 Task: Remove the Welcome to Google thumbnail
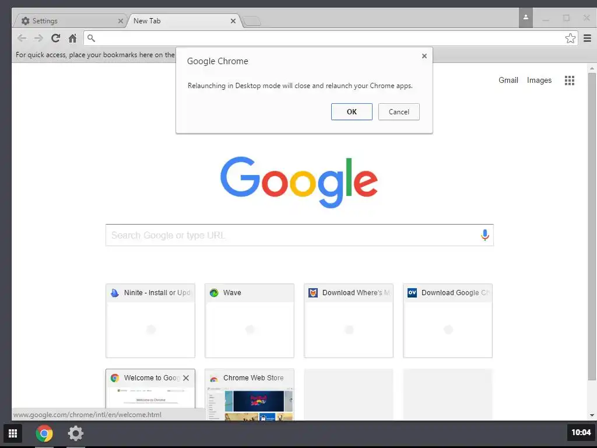pos(186,378)
